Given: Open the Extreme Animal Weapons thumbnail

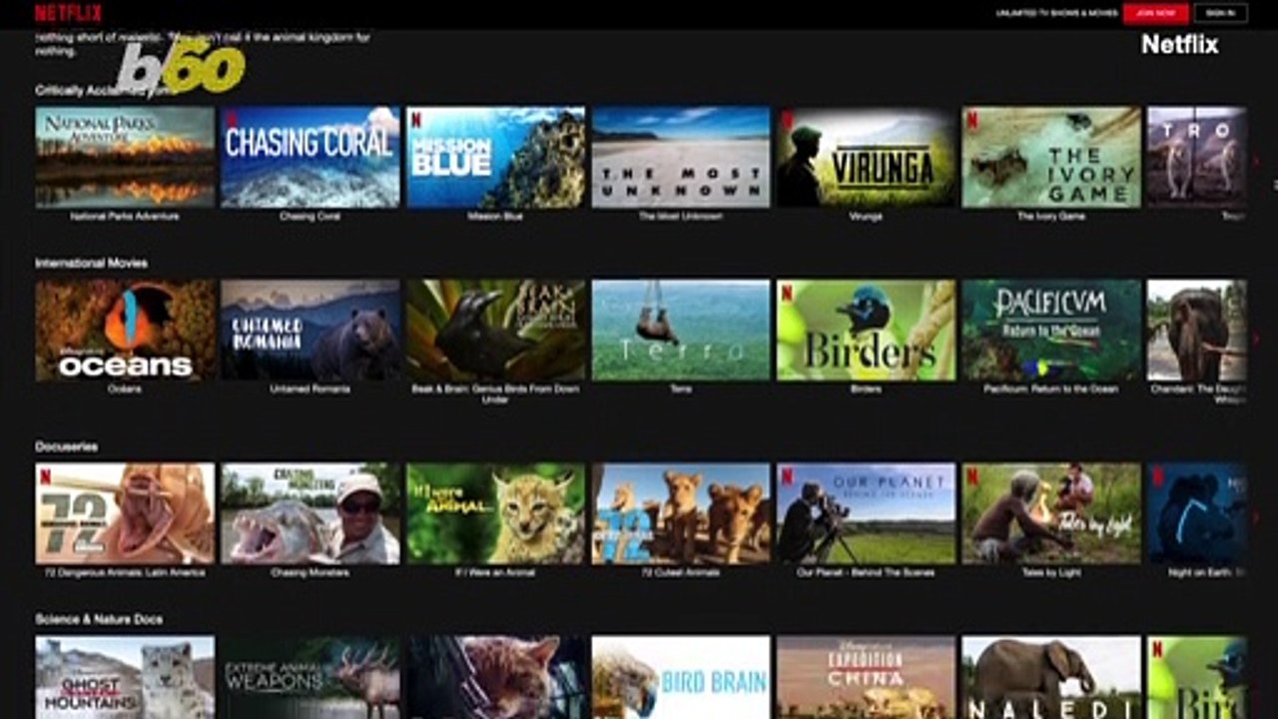Looking at the screenshot, I should tap(311, 678).
